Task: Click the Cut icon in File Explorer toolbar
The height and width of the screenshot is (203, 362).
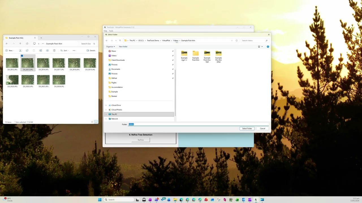Action: tap(20, 50)
